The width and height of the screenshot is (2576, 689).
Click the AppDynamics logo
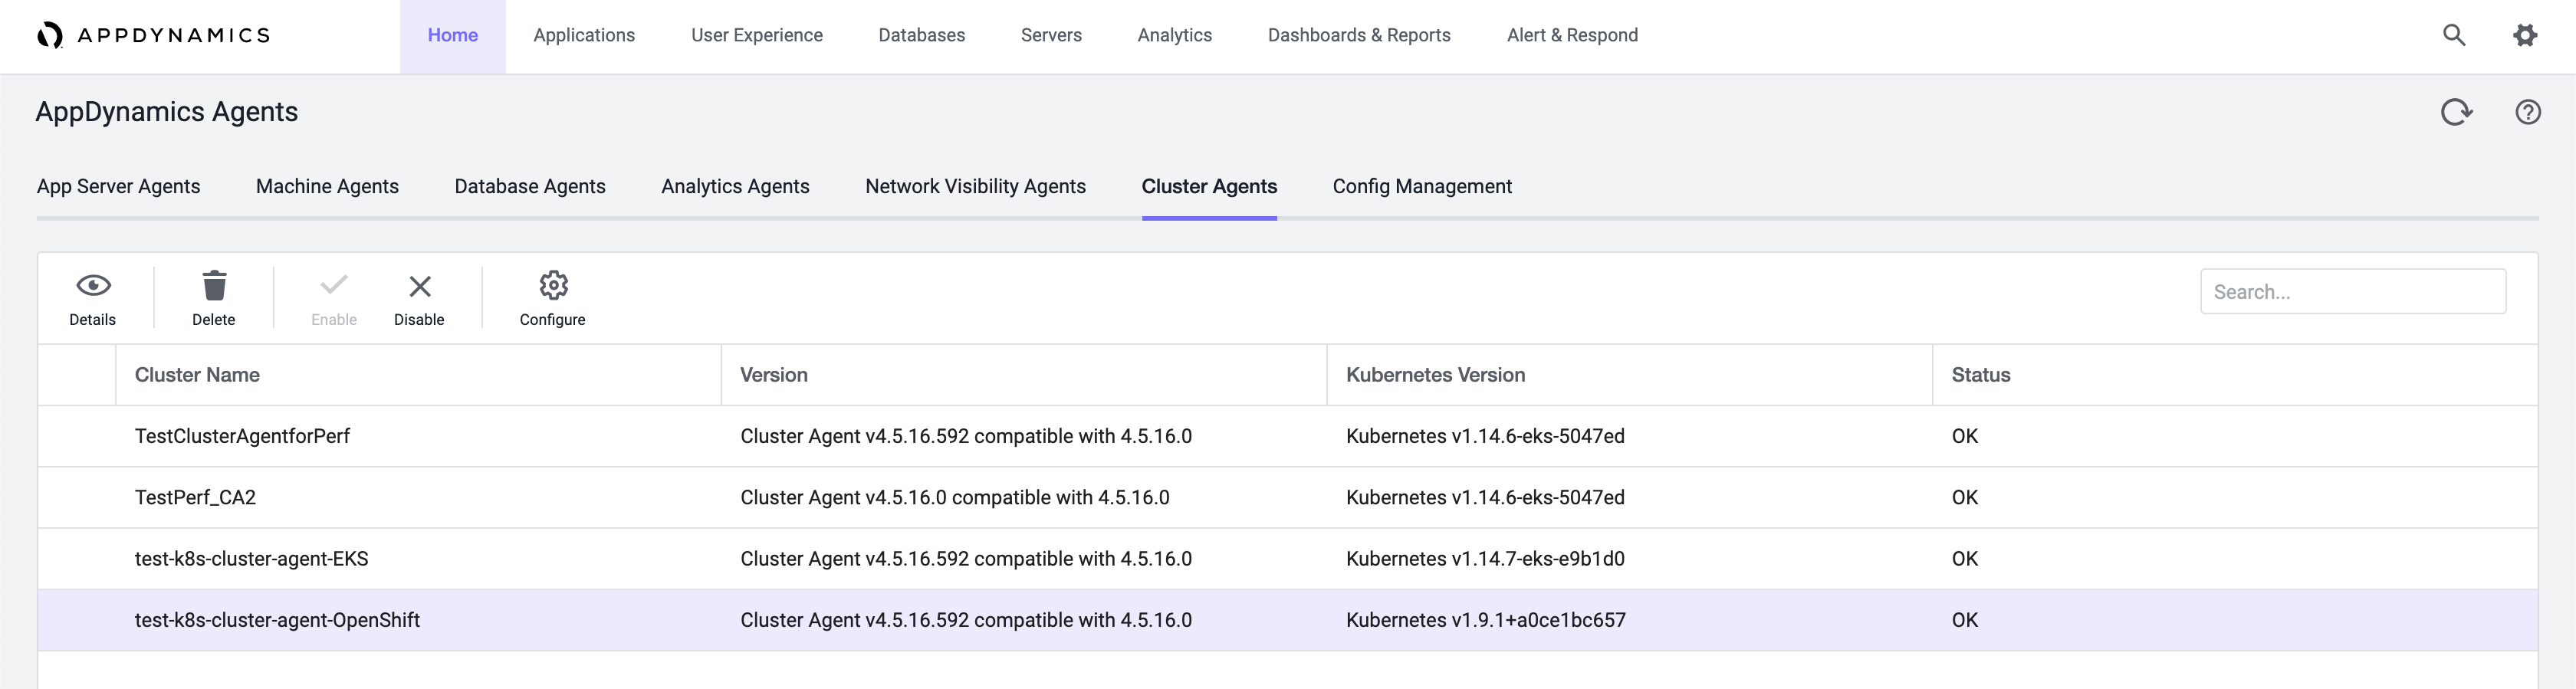click(153, 35)
